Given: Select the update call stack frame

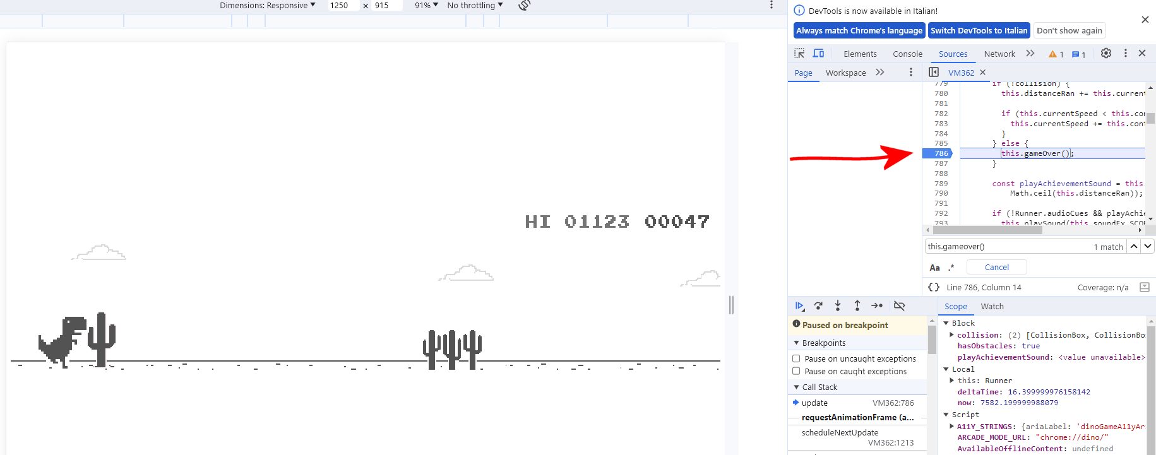Looking at the screenshot, I should coord(857,403).
